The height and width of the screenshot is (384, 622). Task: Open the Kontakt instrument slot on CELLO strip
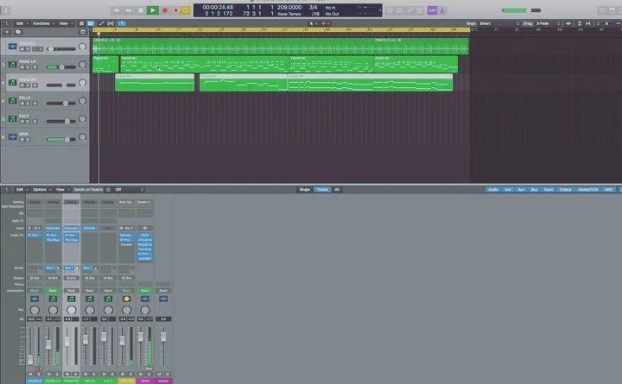(90, 228)
